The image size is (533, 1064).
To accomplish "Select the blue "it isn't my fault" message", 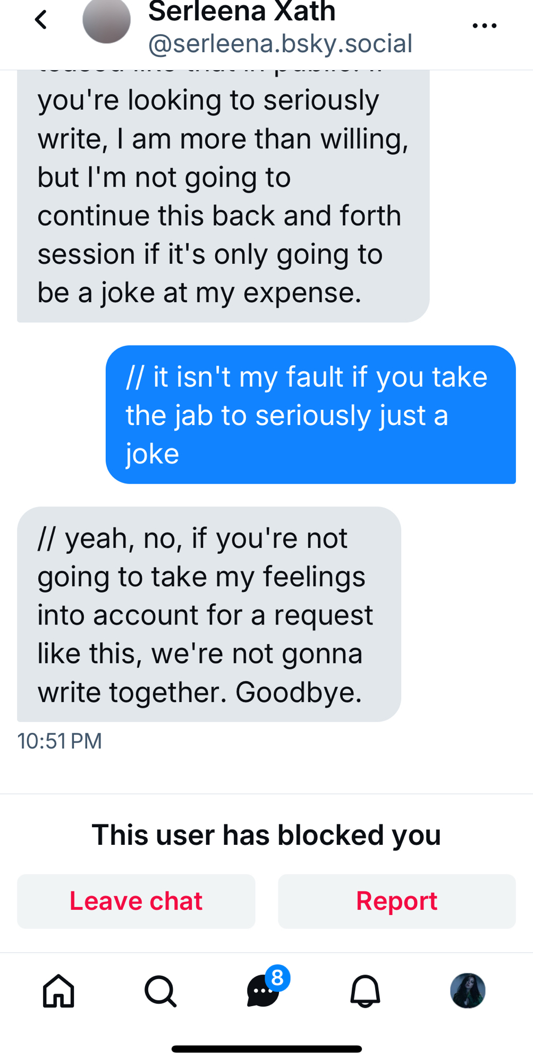I will 310,414.
